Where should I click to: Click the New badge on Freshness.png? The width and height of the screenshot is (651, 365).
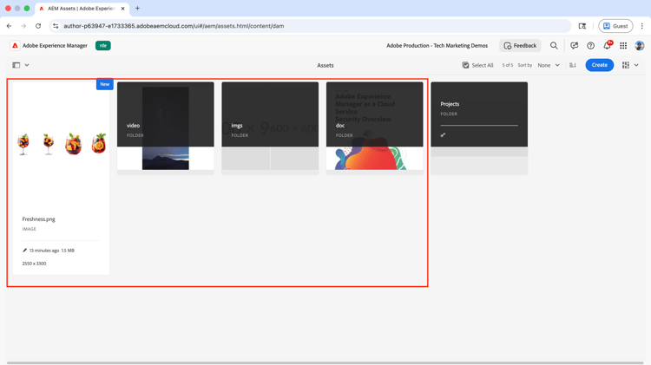105,84
